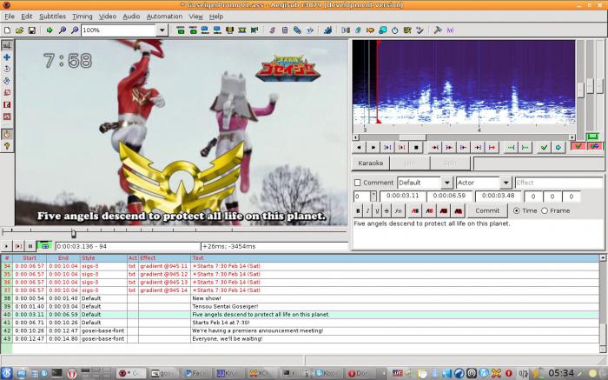
Task: Select the clip rectangle video tool
Action: [7, 105]
